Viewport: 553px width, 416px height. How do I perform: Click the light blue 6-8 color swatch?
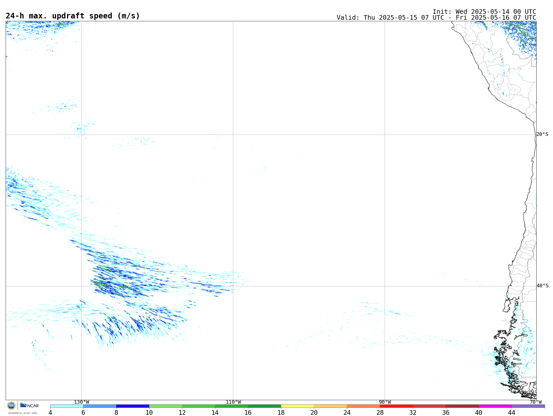[x=100, y=406]
